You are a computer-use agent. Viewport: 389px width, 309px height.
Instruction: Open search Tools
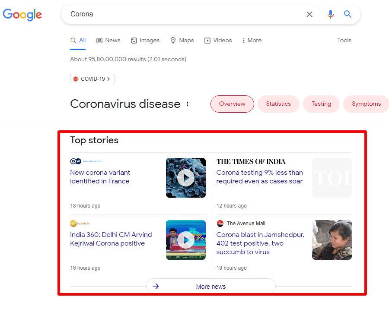pos(344,41)
